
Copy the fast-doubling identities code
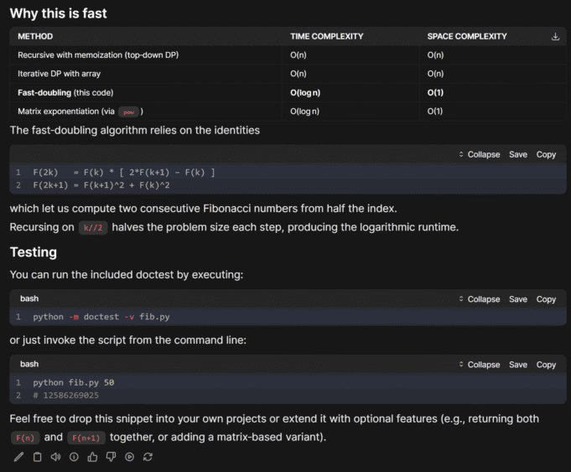click(x=546, y=154)
